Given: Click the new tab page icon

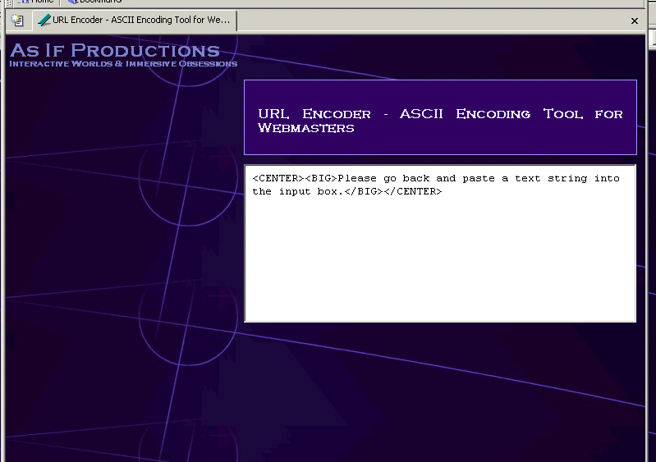Looking at the screenshot, I should click(x=17, y=21).
